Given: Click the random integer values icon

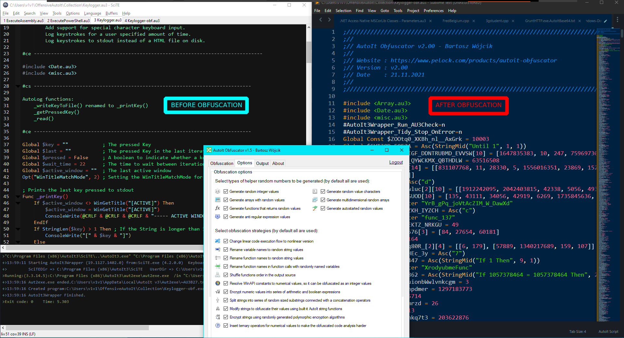Looking at the screenshot, I should pos(218,192).
